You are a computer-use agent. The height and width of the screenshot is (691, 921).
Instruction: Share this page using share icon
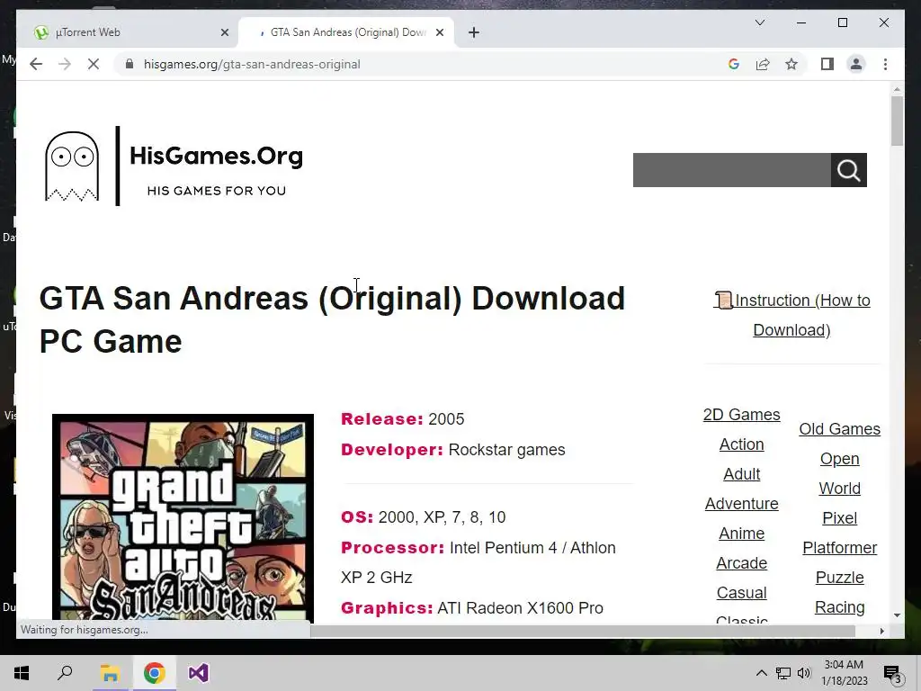coord(763,64)
